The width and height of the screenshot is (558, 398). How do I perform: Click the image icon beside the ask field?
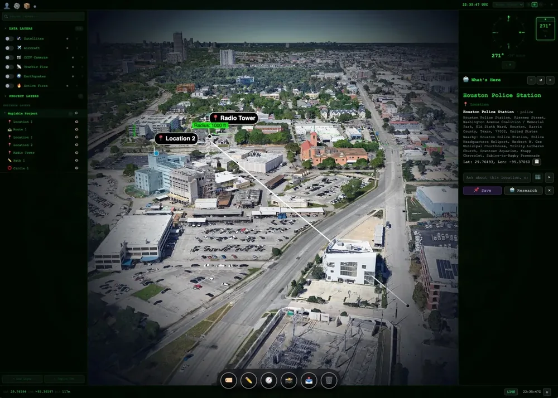pyautogui.click(x=538, y=177)
